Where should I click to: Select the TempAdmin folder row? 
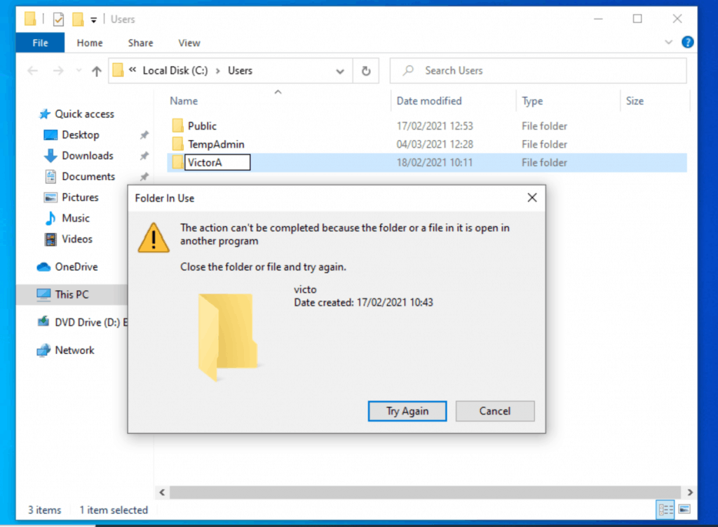pyautogui.click(x=427, y=144)
